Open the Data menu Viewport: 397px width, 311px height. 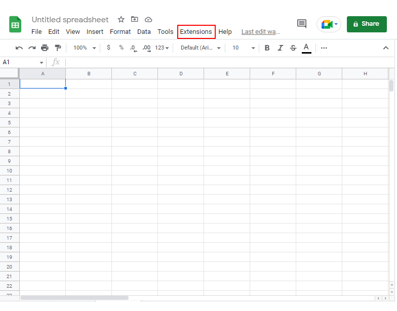[x=144, y=31]
